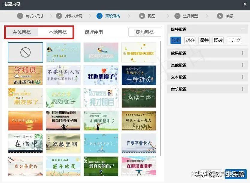Select the empty no-style thumbnail
The height and width of the screenshot is (183, 250).
click(x=25, y=52)
